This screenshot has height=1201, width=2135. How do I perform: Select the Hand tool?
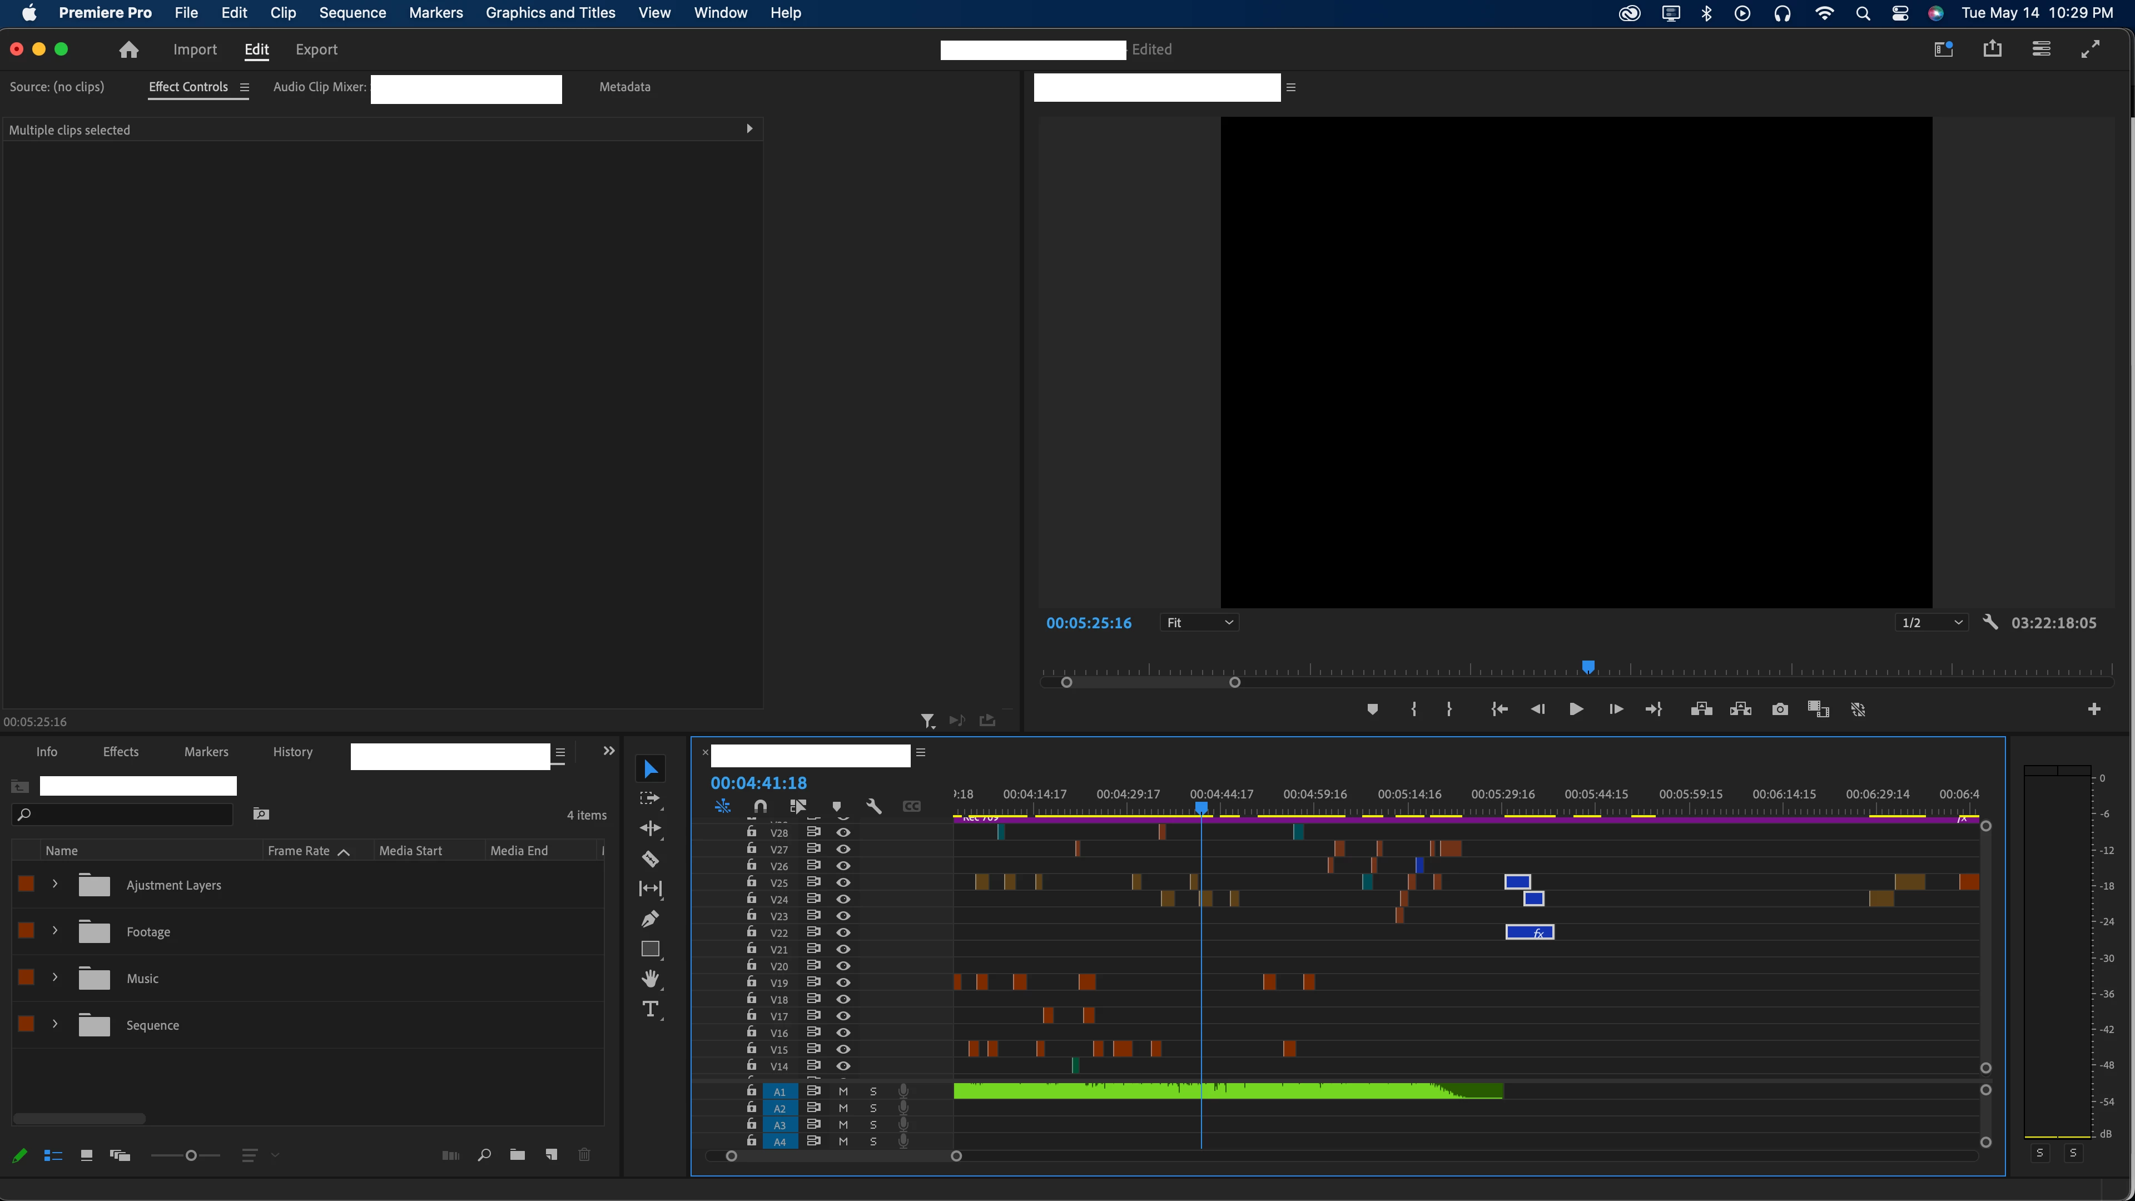pyautogui.click(x=651, y=979)
